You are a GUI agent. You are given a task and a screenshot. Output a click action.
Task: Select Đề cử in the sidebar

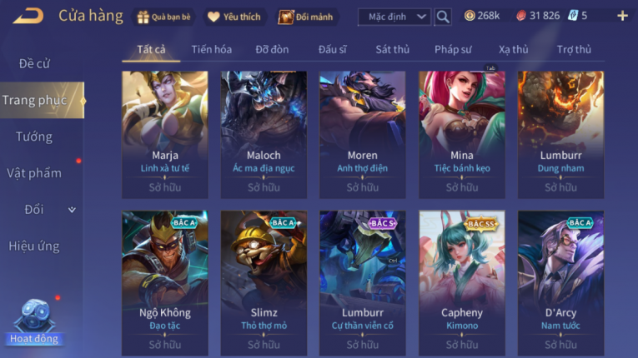(34, 64)
